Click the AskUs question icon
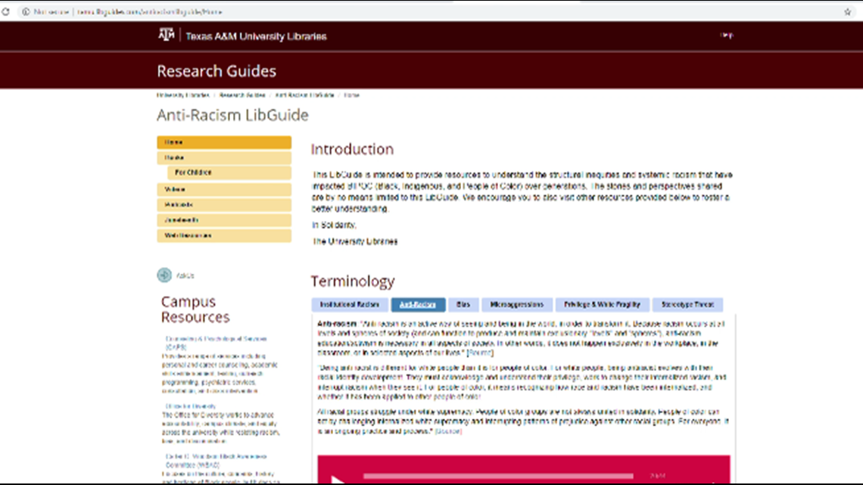The image size is (863, 485). pyautogui.click(x=164, y=275)
